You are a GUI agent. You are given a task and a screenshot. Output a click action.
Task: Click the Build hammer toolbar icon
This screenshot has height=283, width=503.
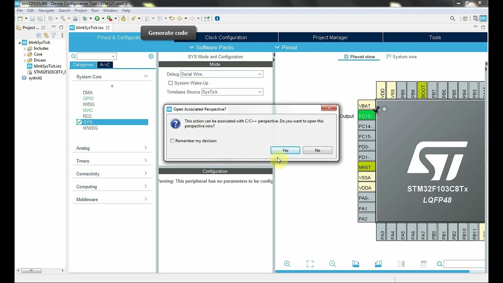(x=62, y=18)
